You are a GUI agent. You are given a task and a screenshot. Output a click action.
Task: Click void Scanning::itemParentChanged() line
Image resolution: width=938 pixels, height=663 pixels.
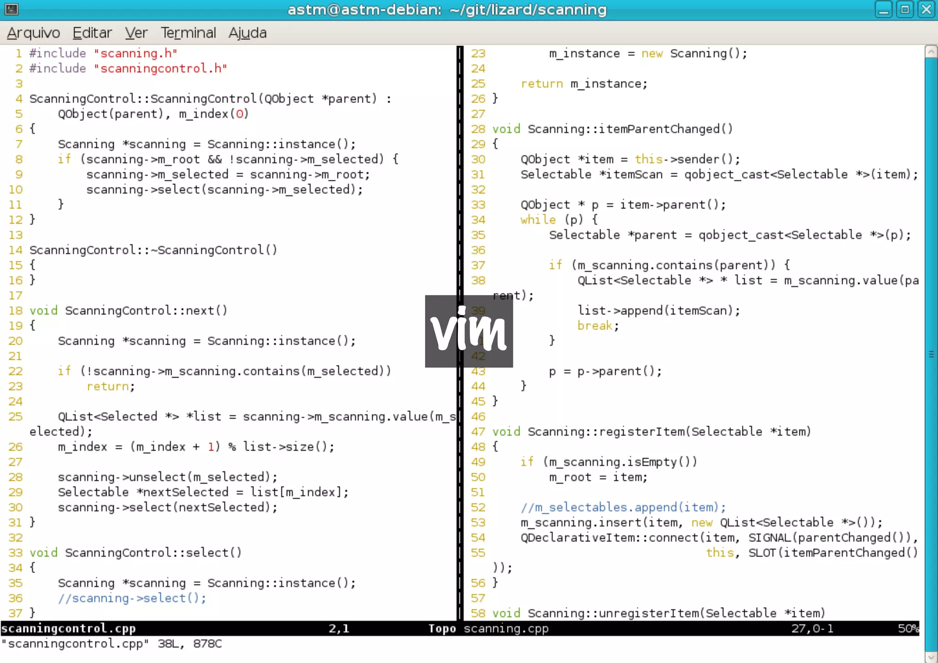(x=612, y=129)
